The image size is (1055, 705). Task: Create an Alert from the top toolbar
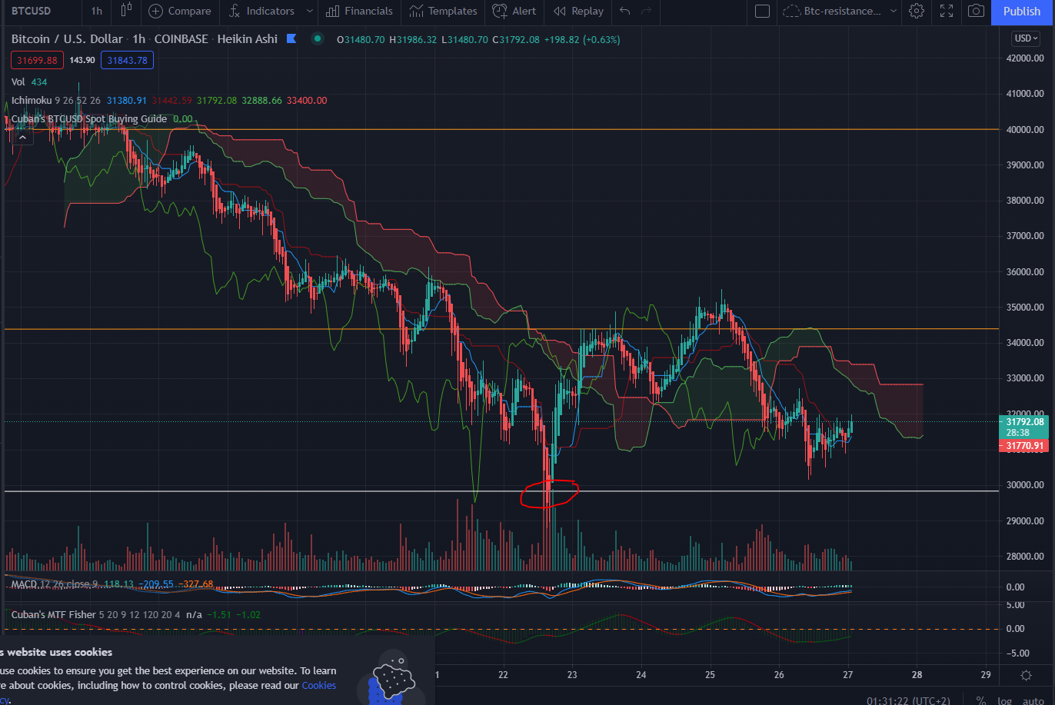click(514, 11)
